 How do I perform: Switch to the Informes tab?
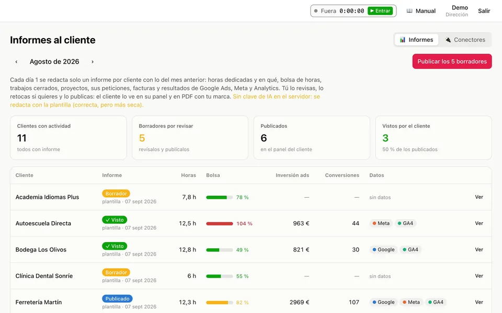click(x=416, y=40)
